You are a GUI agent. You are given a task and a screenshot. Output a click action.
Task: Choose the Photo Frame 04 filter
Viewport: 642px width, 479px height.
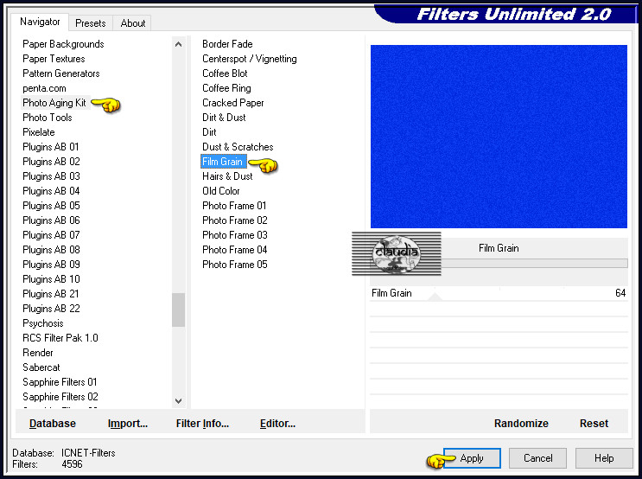(235, 250)
